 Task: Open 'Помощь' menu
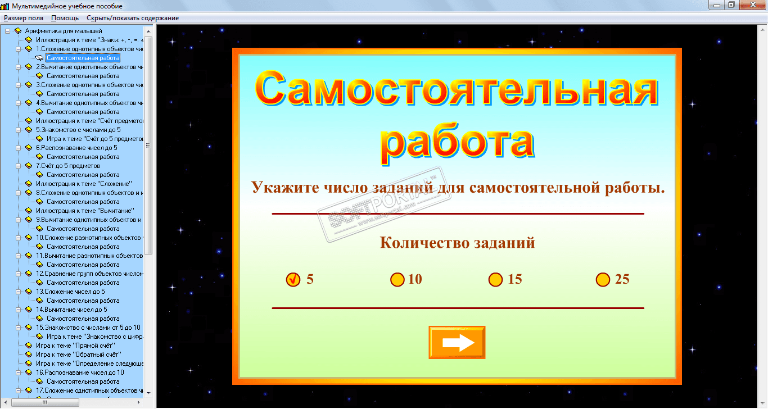point(65,18)
